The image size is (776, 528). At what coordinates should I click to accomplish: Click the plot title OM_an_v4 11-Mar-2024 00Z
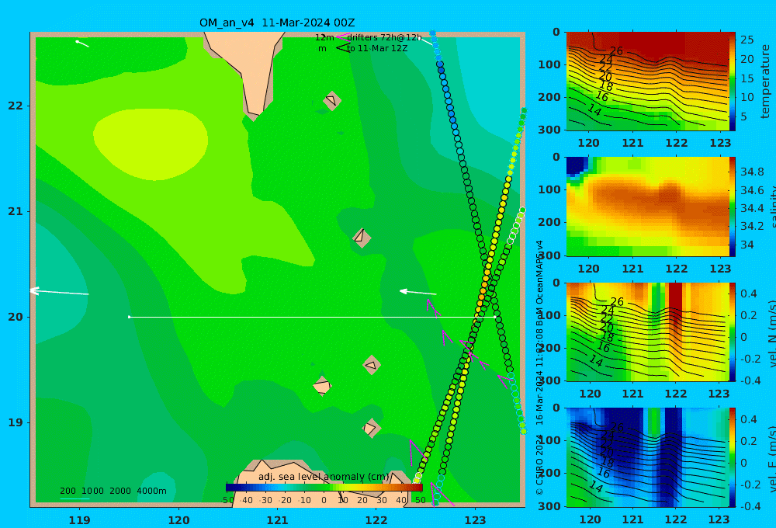277,23
